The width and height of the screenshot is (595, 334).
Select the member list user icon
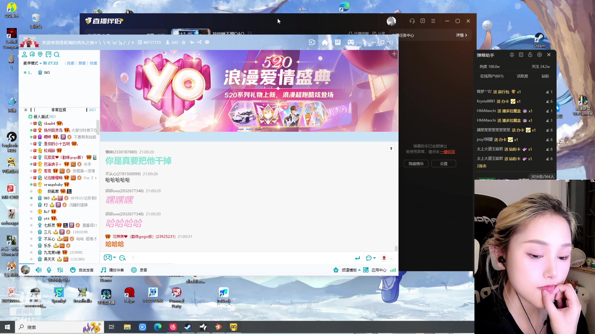tap(24, 54)
